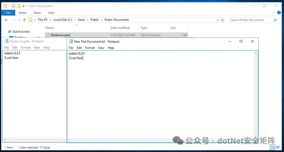The height and width of the screenshot is (152, 284).
Task: Close the New Text Document Notepad window
Action: pos(252,42)
